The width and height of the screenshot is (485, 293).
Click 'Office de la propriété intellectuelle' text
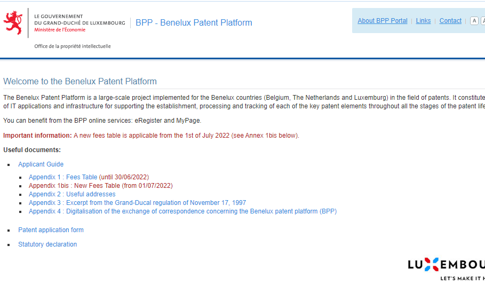(73, 46)
